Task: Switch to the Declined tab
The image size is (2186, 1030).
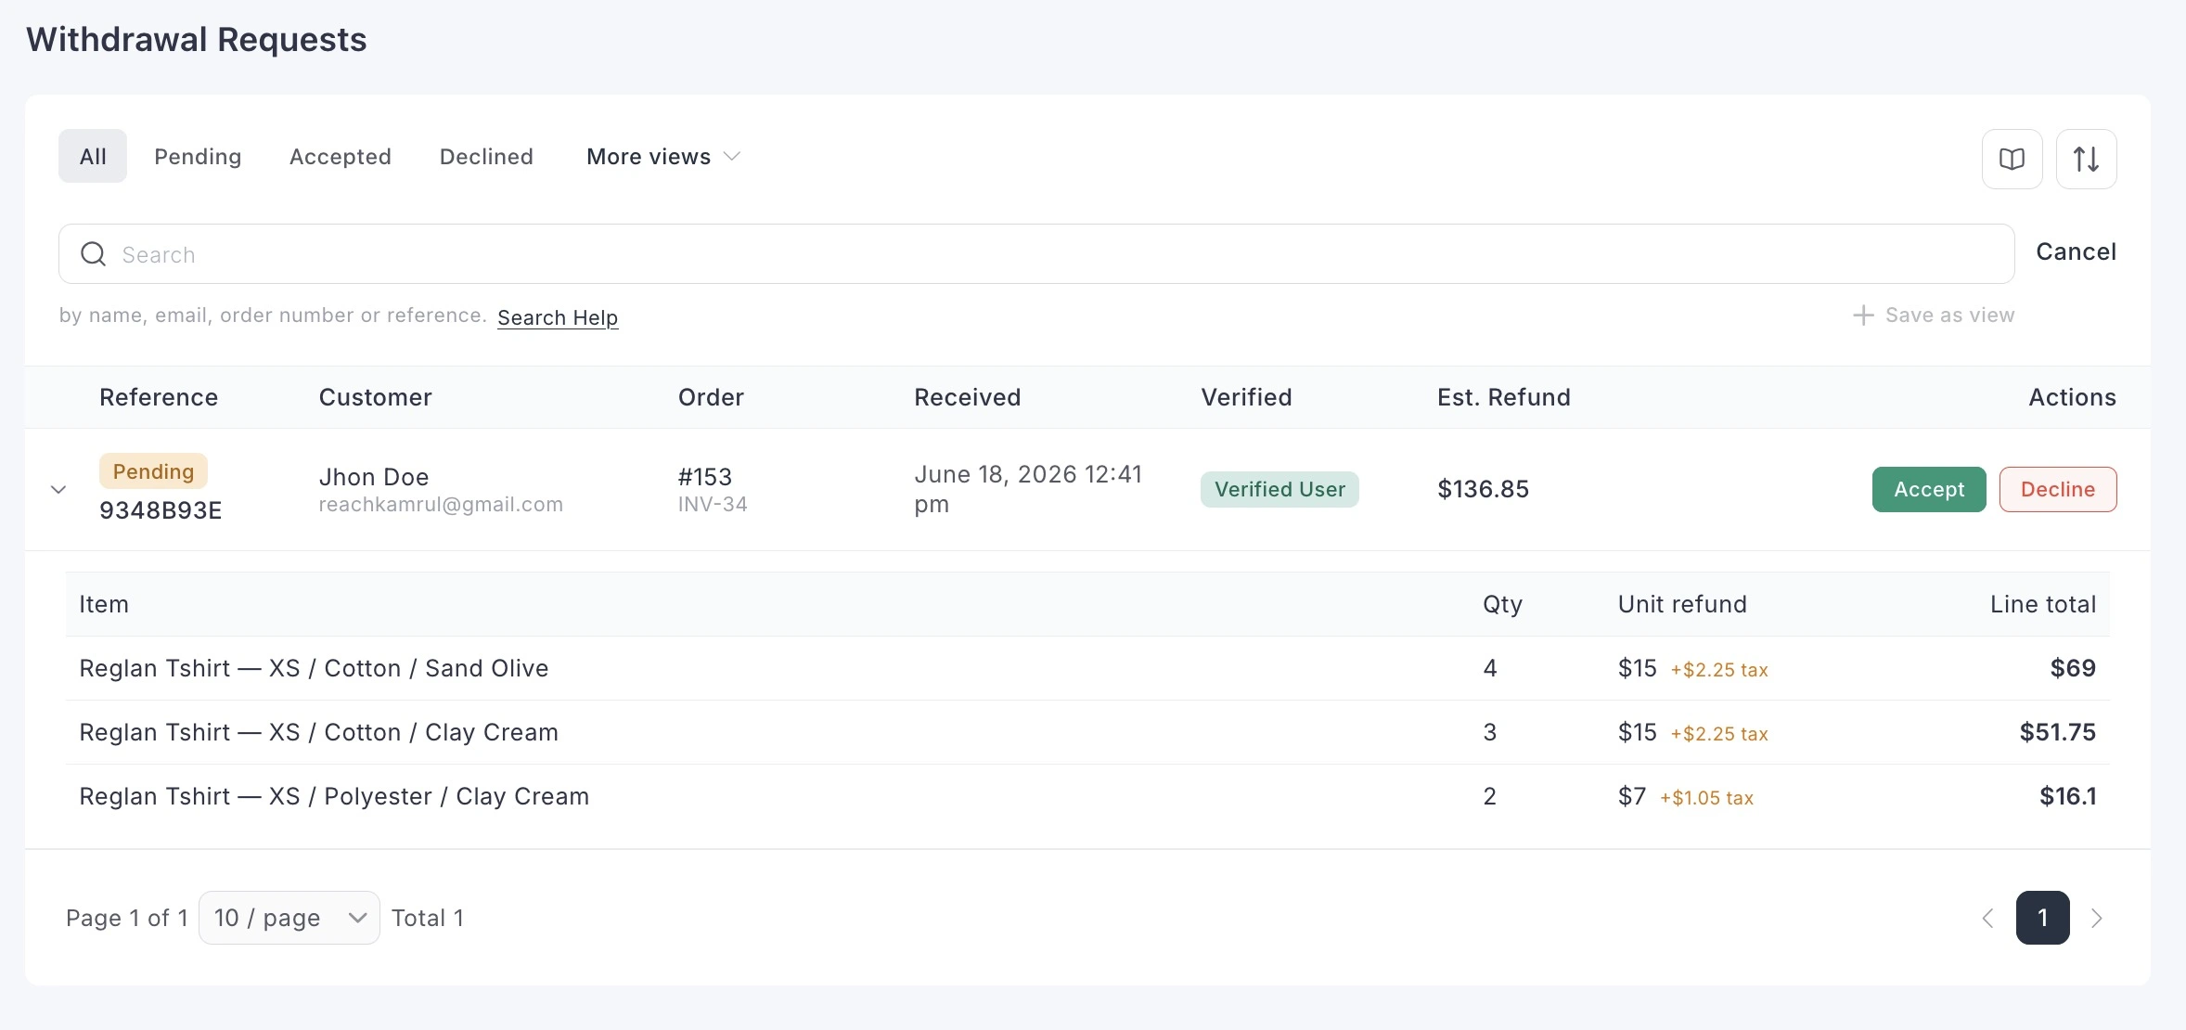Action: (486, 157)
